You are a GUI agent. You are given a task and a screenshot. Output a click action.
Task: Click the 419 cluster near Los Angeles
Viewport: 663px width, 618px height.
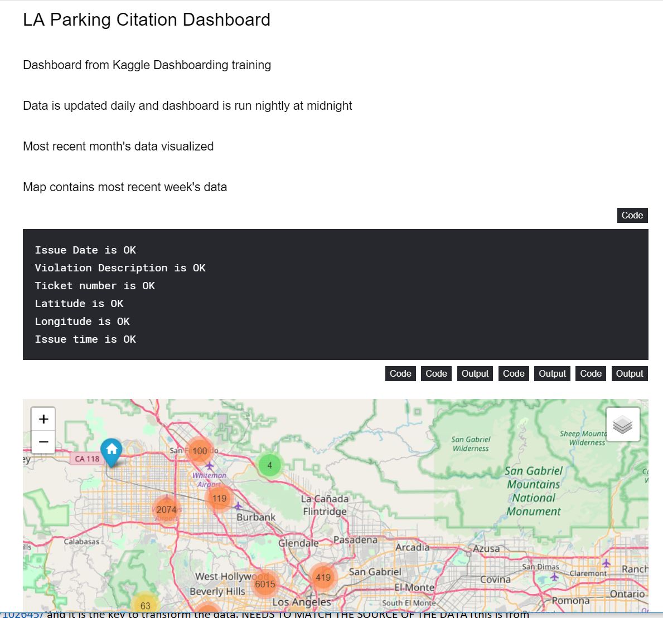(x=323, y=578)
